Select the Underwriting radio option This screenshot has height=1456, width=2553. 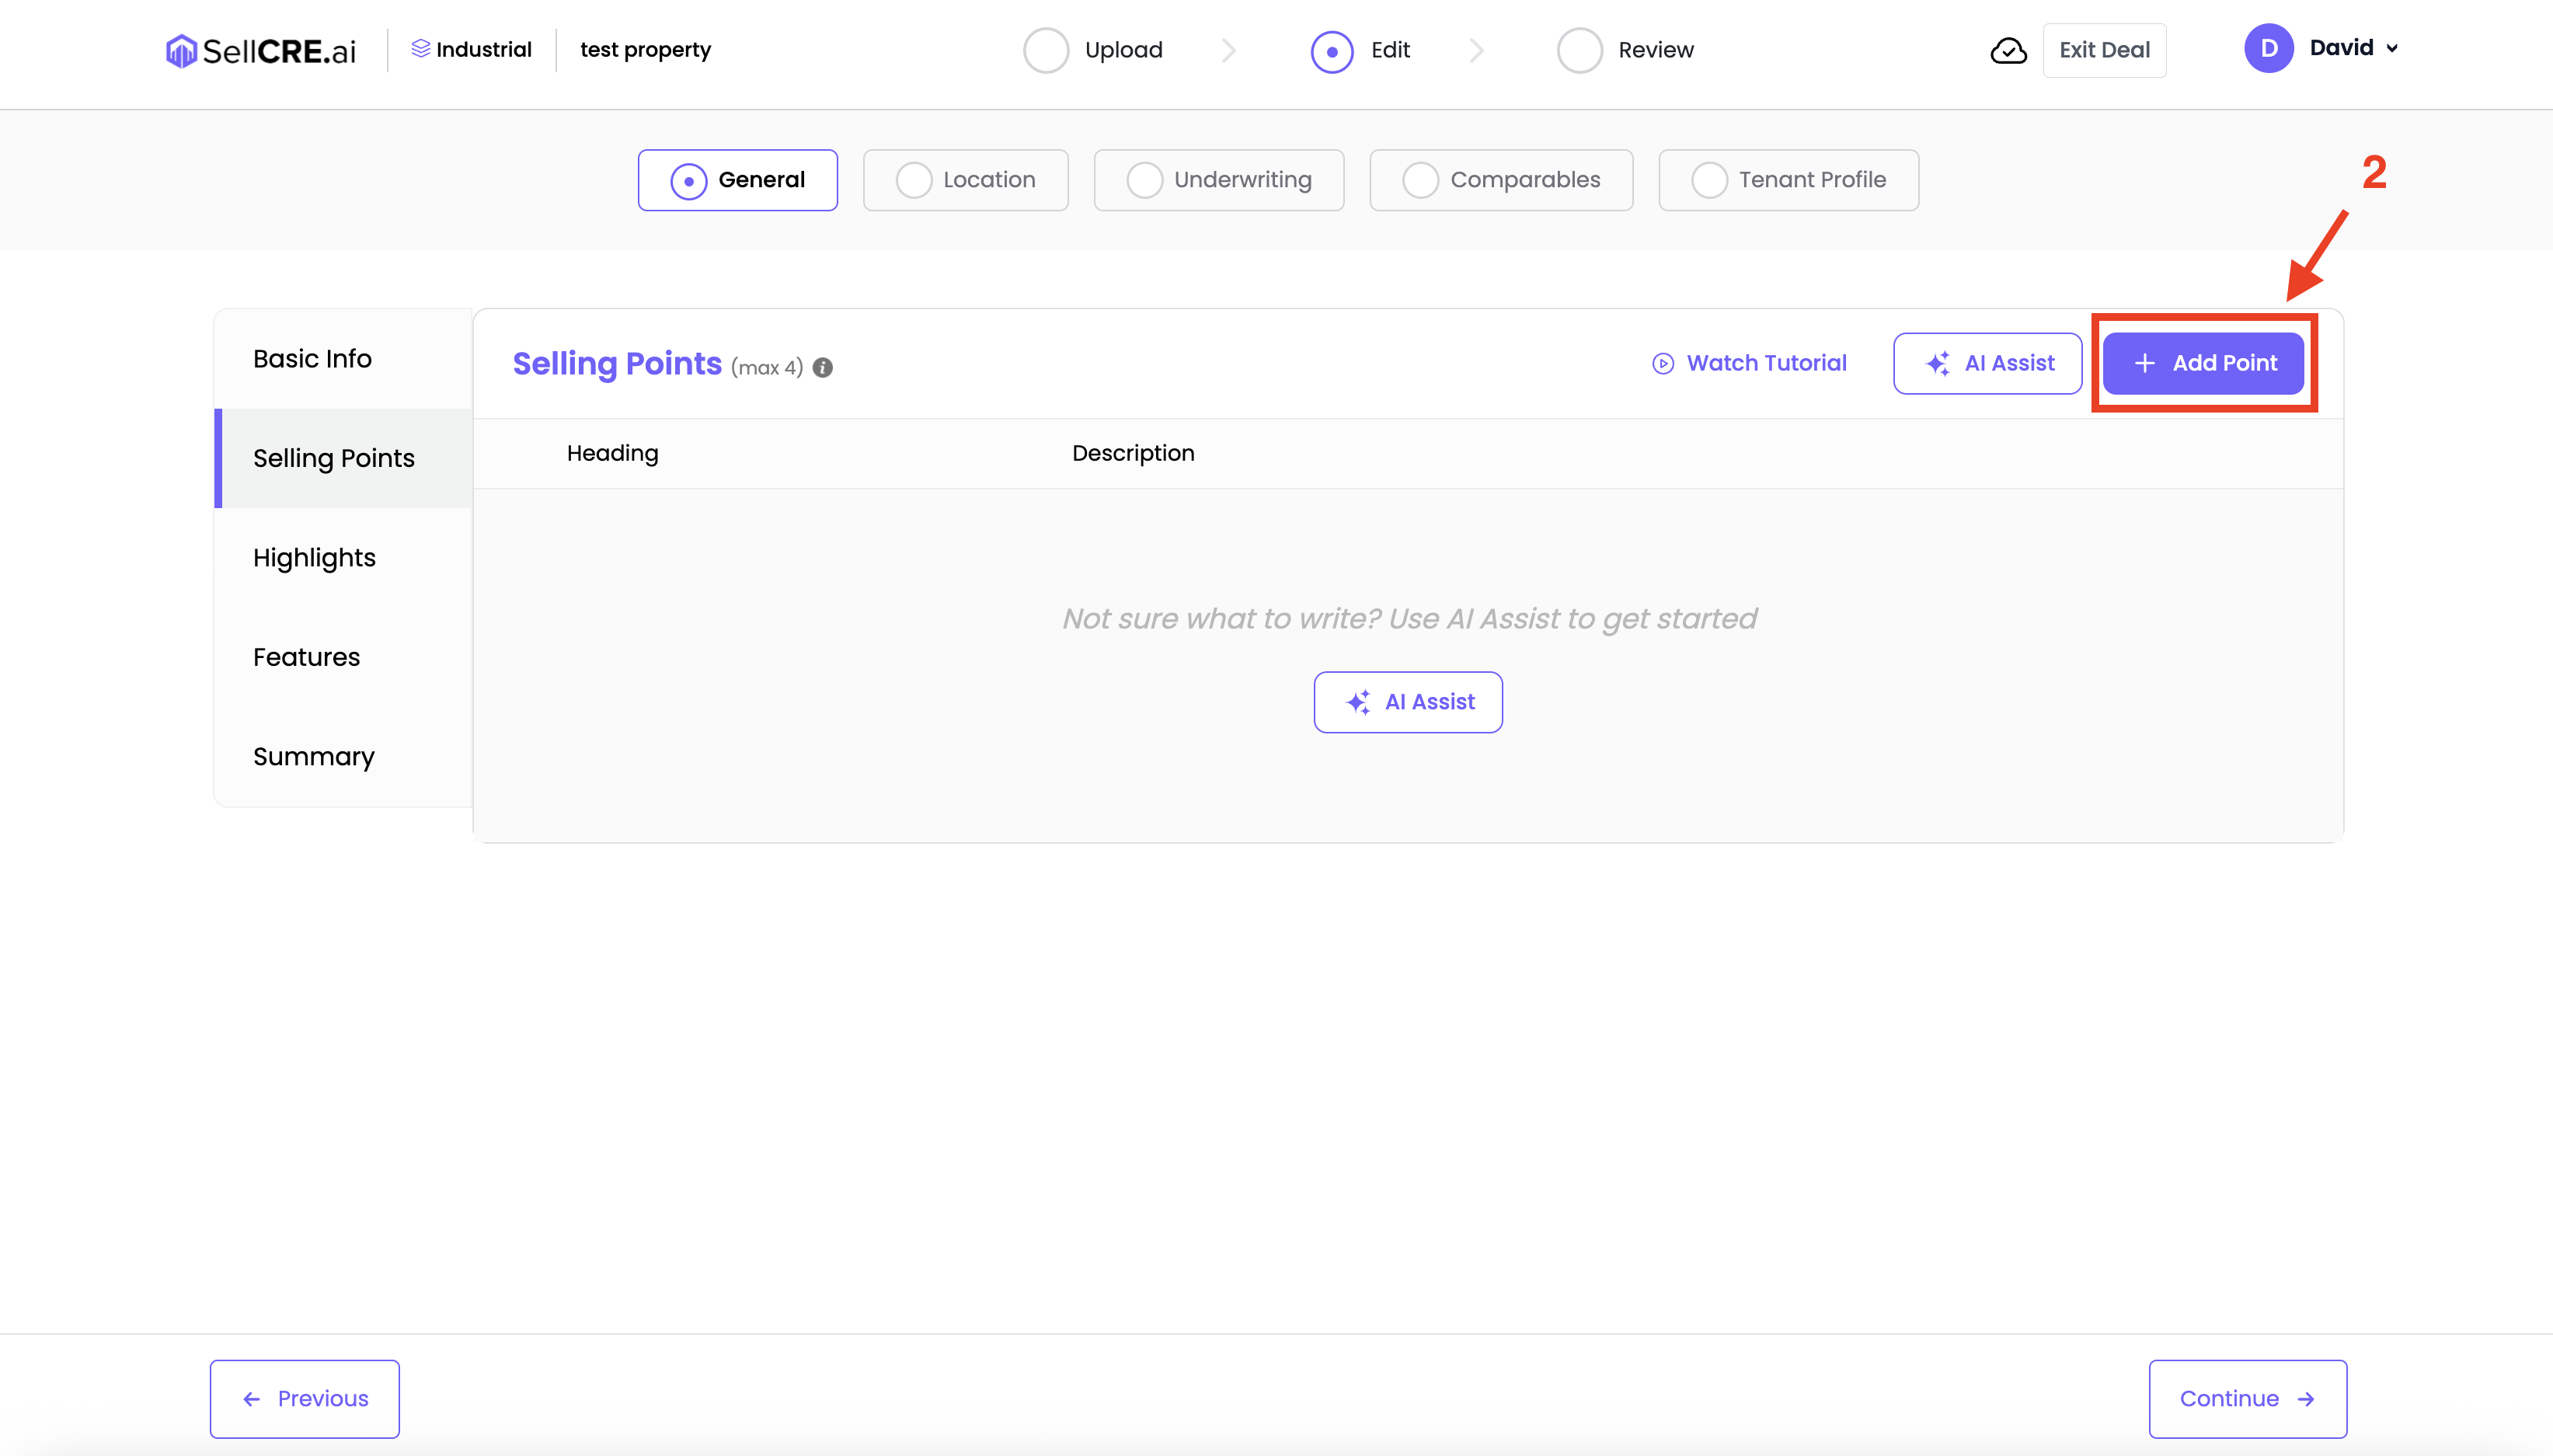[x=1145, y=181]
